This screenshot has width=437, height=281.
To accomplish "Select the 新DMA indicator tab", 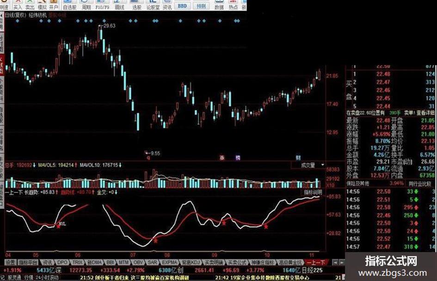I will point(94,263).
